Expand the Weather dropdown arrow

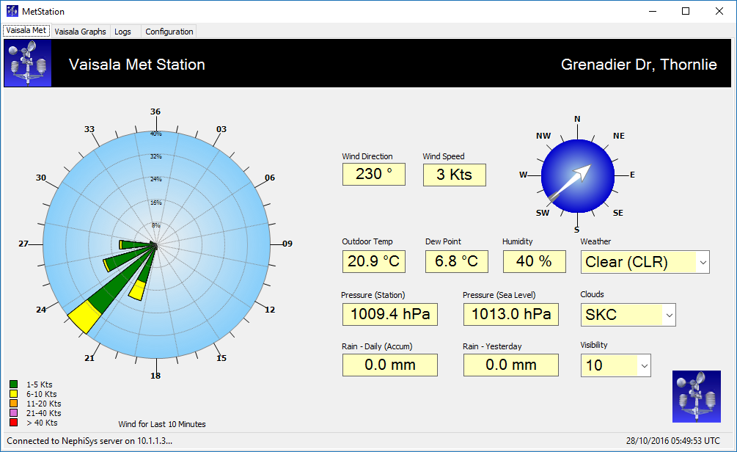tap(703, 263)
